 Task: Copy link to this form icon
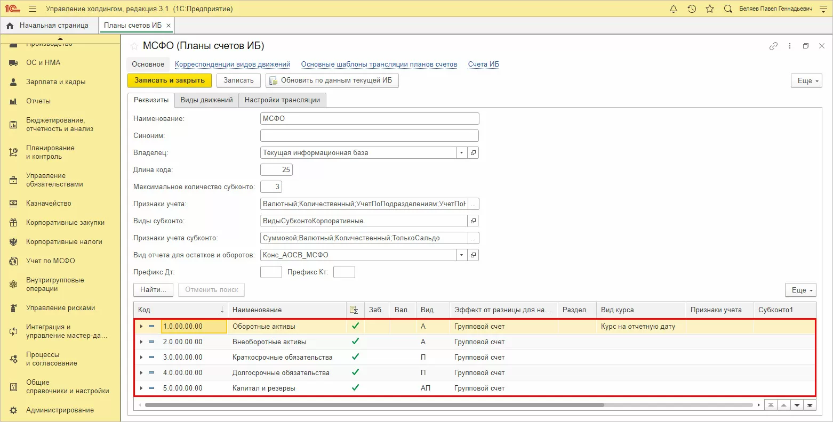click(773, 46)
